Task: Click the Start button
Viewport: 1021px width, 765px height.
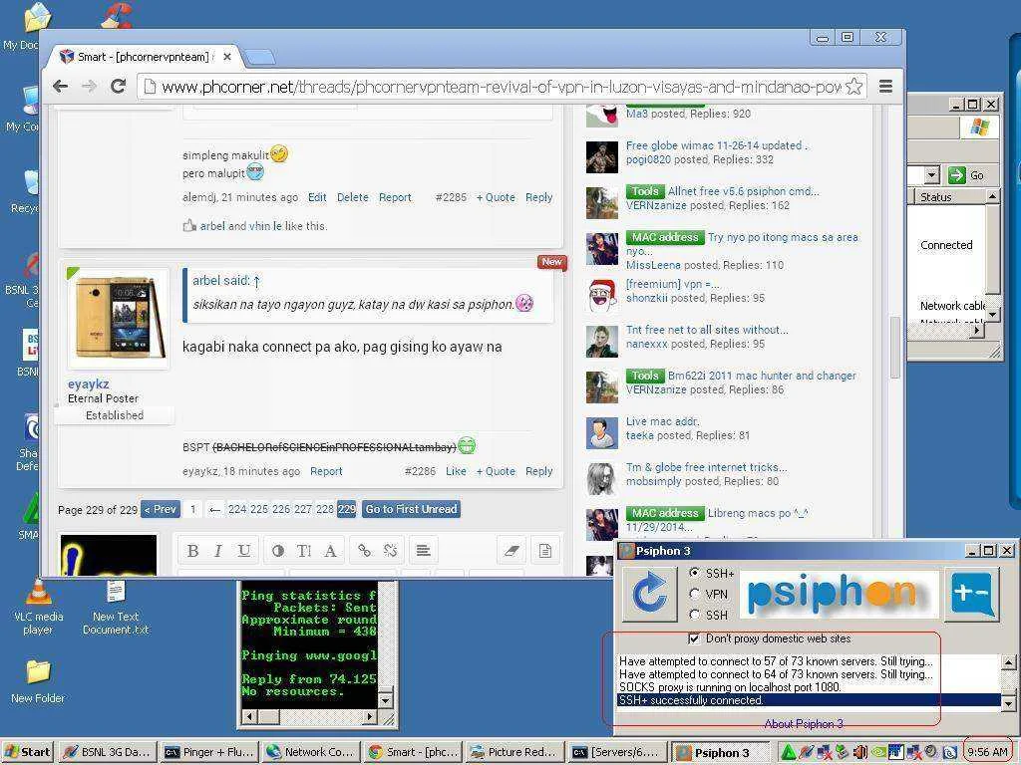Action: (28, 752)
